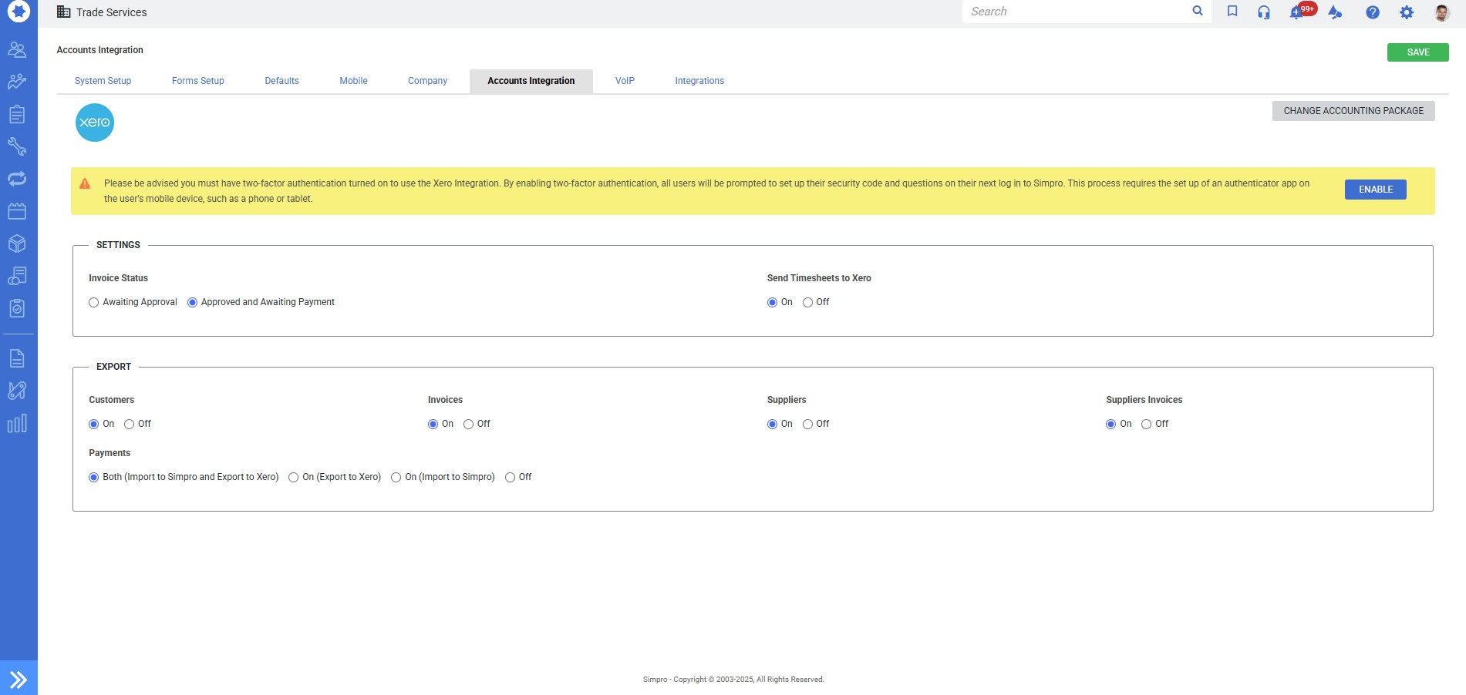
Task: Click the calendar icon in sidebar
Action: tap(17, 211)
